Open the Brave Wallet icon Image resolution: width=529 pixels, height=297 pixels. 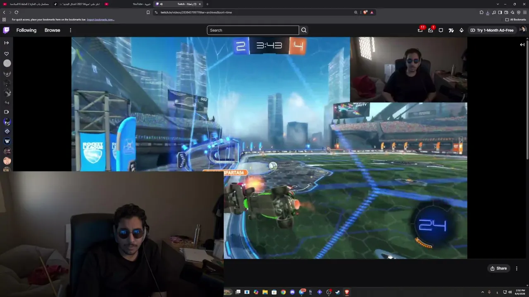[506, 12]
